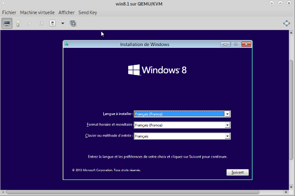This screenshot has width=295, height=196.
Task: Click the greyed-out Run (play) VM icon
Action: pos(29,23)
